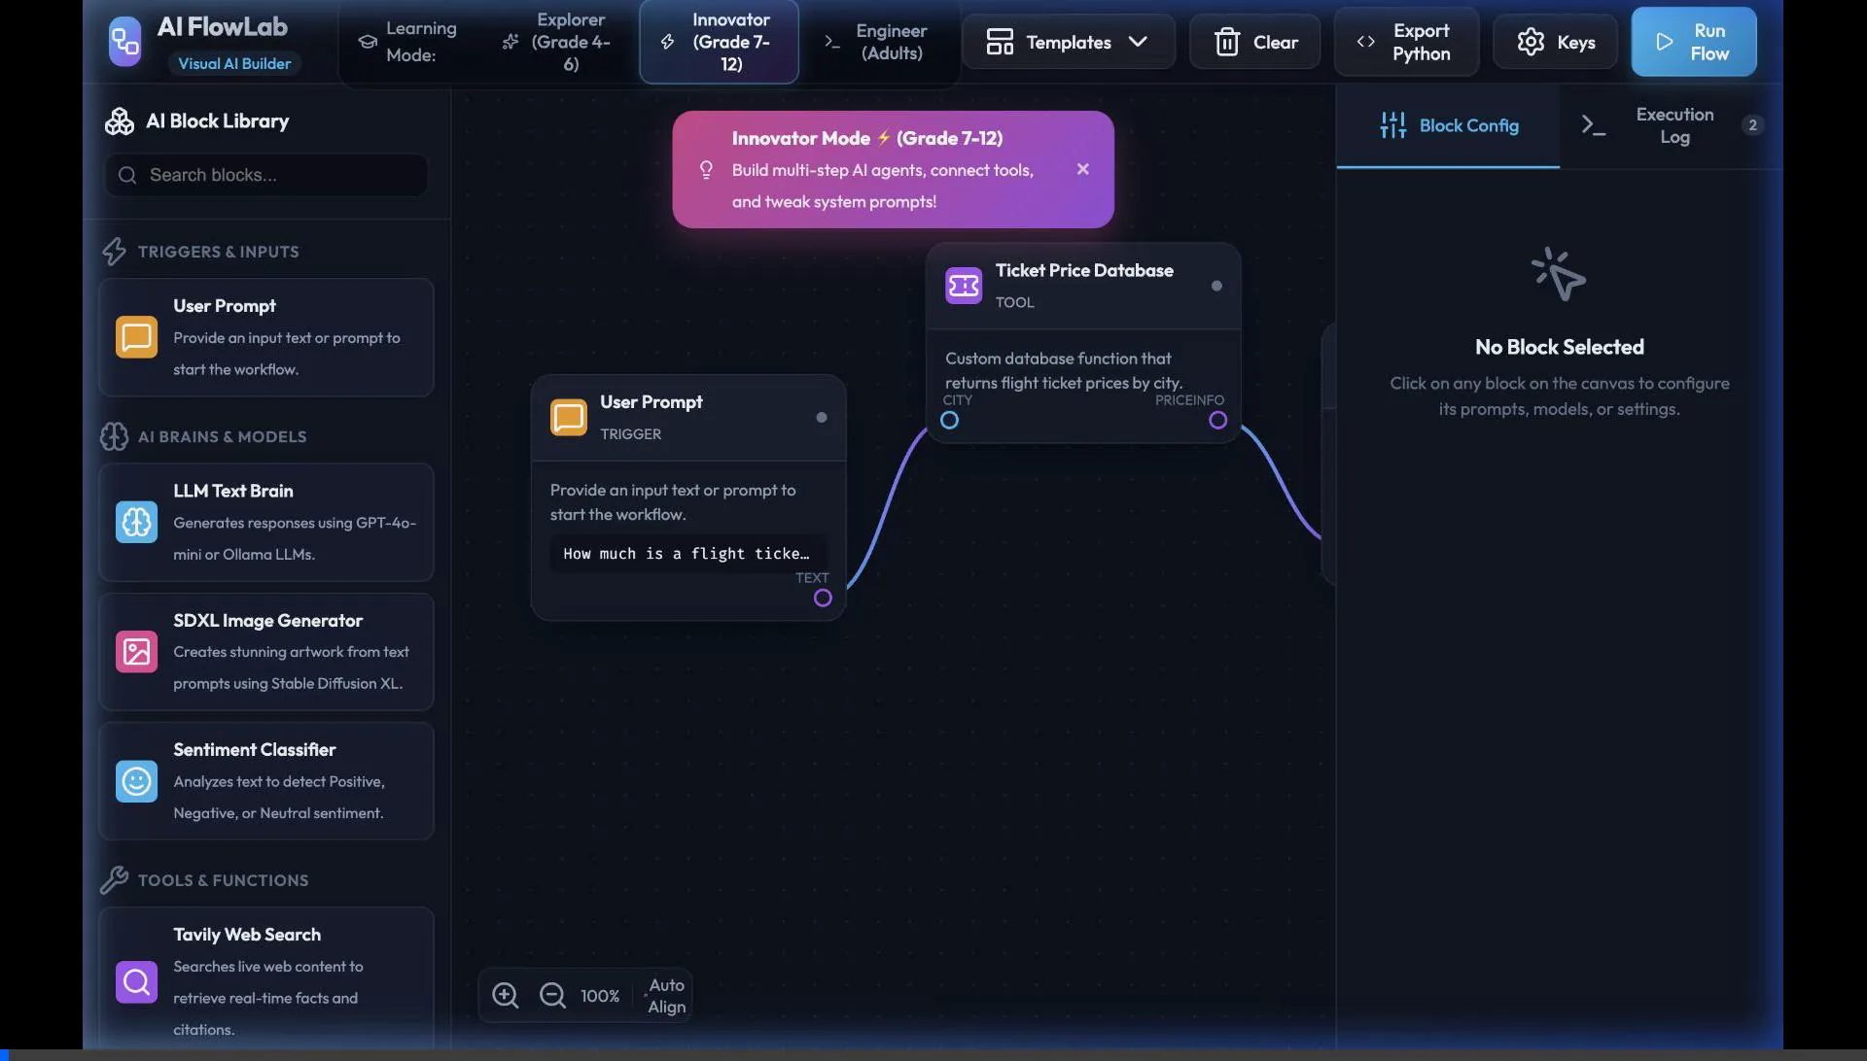The image size is (1867, 1061).
Task: Click the 100% zoom level text
Action: point(600,996)
